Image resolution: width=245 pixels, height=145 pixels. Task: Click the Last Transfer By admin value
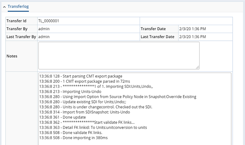click(x=44, y=37)
